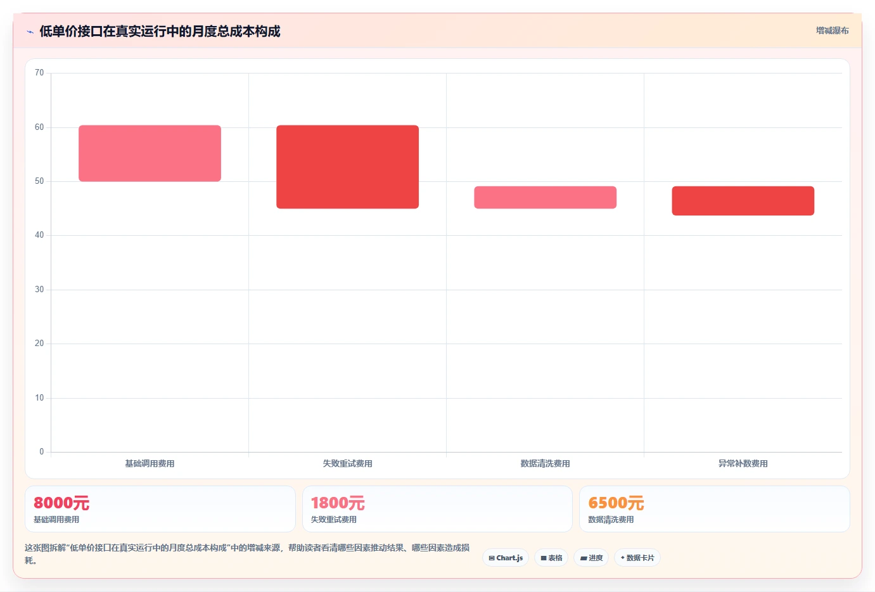This screenshot has width=875, height=592.
Task: Click the y-axis label 10
Action: [x=39, y=398]
